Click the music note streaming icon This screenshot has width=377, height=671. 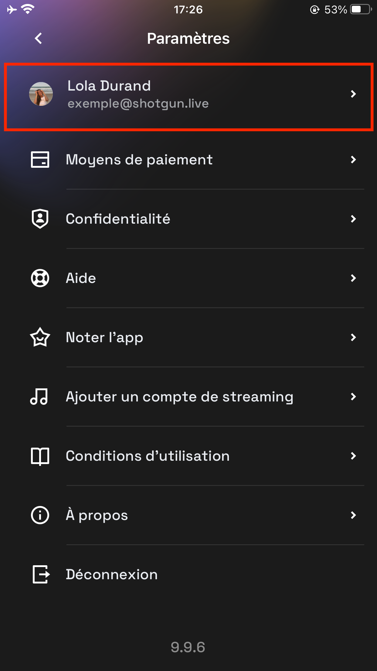[x=39, y=397]
